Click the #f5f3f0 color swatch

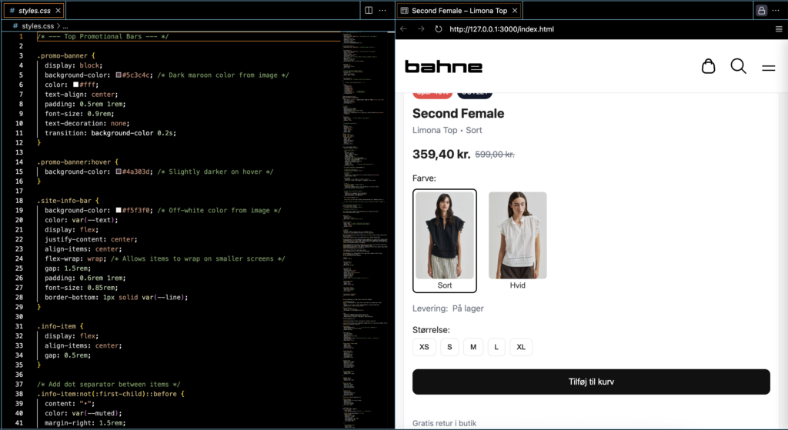[119, 210]
